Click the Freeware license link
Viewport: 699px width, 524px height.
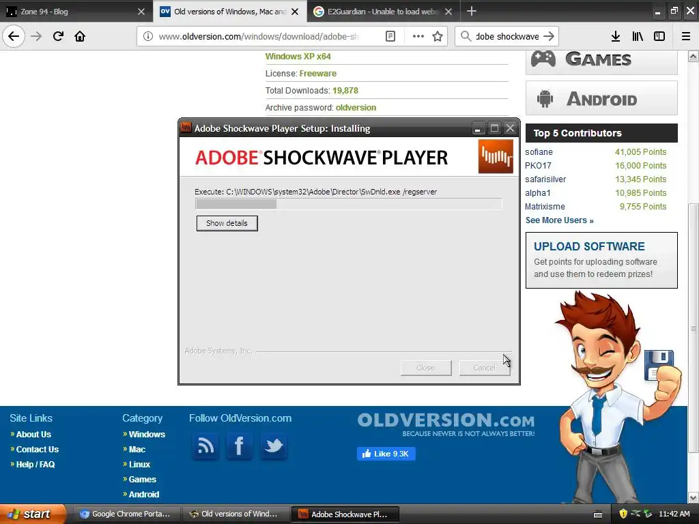[x=318, y=74]
